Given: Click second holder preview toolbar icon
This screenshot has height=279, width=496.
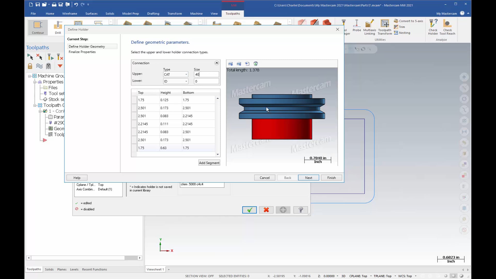Looking at the screenshot, I should pos(239,64).
